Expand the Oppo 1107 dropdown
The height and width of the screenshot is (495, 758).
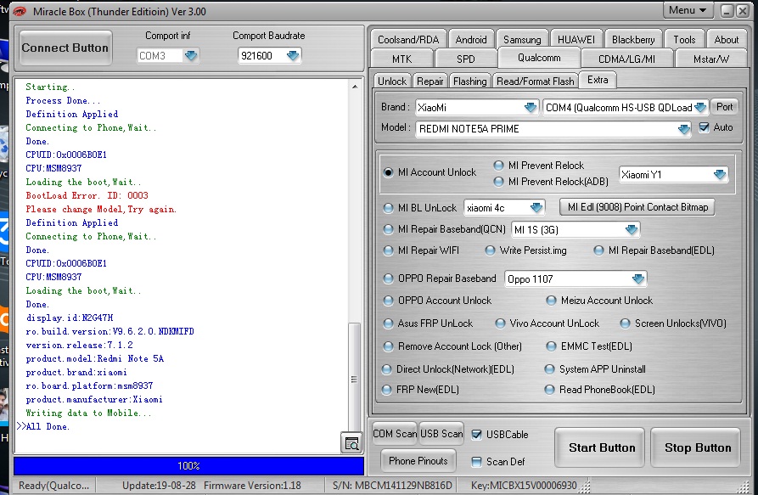click(x=638, y=279)
